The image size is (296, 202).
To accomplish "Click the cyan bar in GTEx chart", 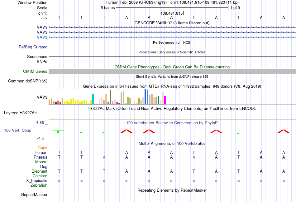I will [x=93, y=99].
